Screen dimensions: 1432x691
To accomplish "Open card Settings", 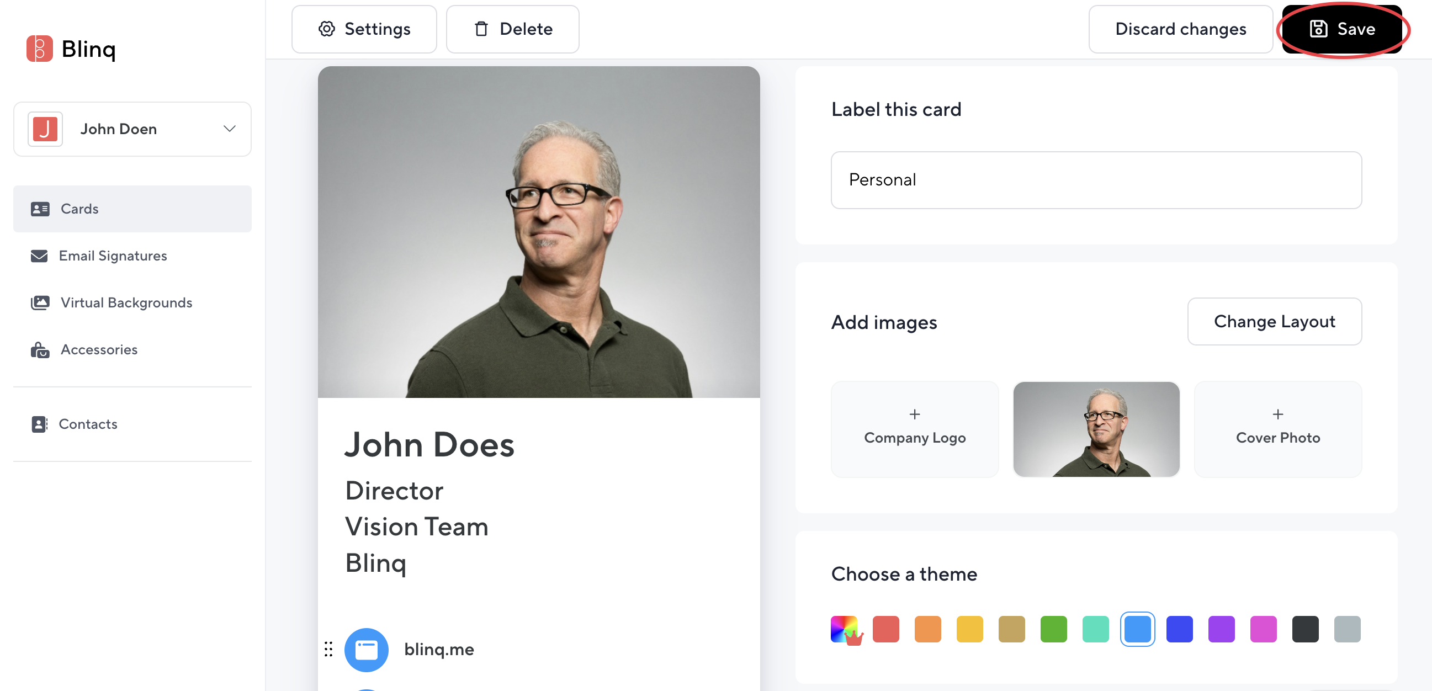I will [x=364, y=29].
